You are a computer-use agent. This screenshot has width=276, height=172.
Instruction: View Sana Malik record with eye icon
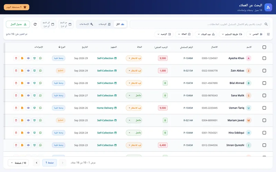point(28,96)
